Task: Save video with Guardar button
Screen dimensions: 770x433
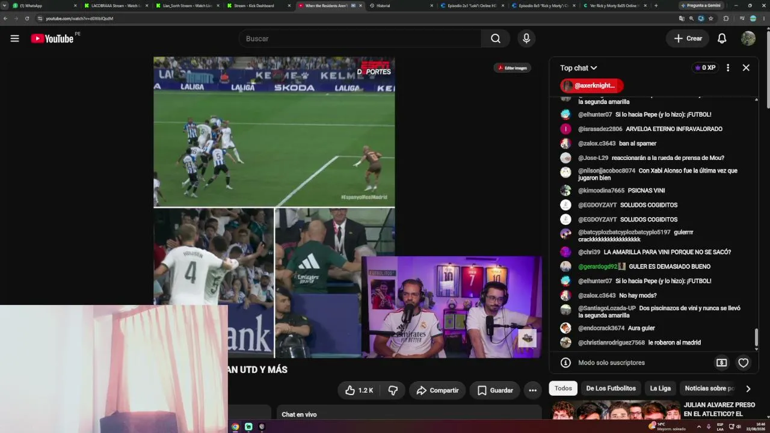Action: pyautogui.click(x=495, y=390)
